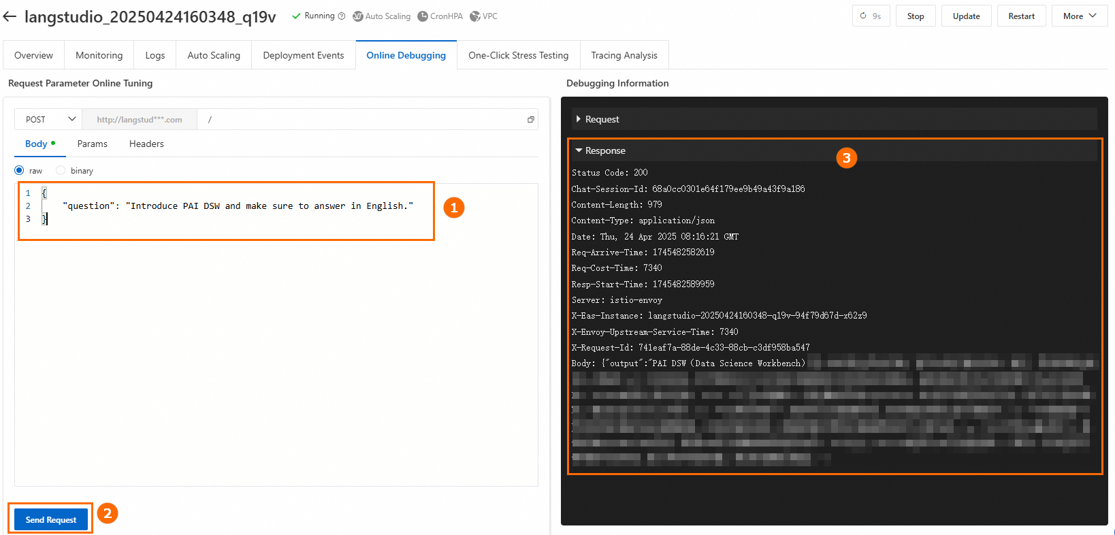The width and height of the screenshot is (1115, 535).
Task: Open the Logs tab
Action: (155, 55)
